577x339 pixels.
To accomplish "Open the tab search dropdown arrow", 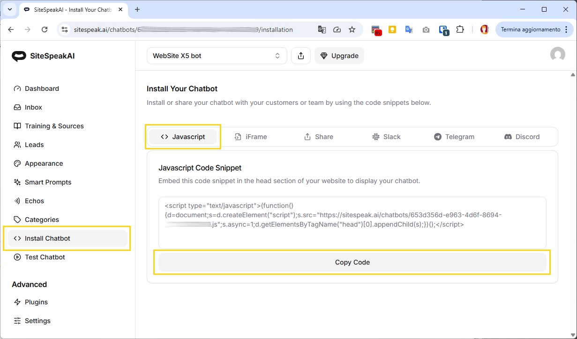I will point(9,9).
